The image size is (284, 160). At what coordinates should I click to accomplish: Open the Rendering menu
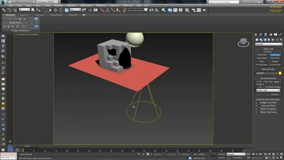[x=101, y=5]
